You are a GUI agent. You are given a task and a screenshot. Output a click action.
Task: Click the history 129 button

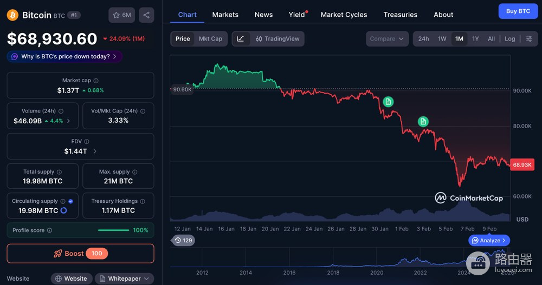[183, 241]
